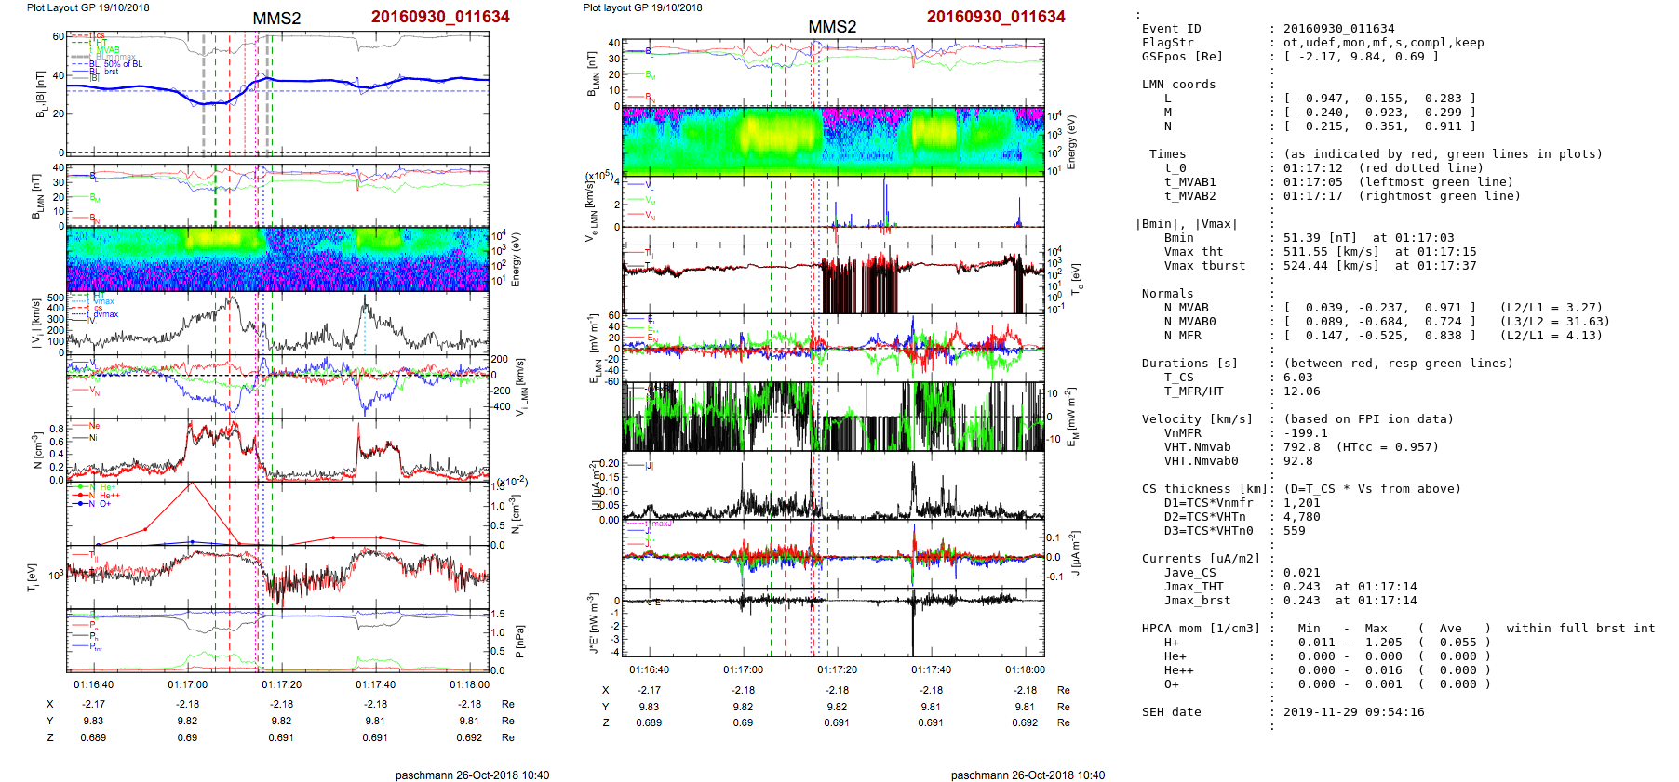
Task: Click the E_M [mV m-1] electric field panel
Action: pyautogui.click(x=833, y=417)
